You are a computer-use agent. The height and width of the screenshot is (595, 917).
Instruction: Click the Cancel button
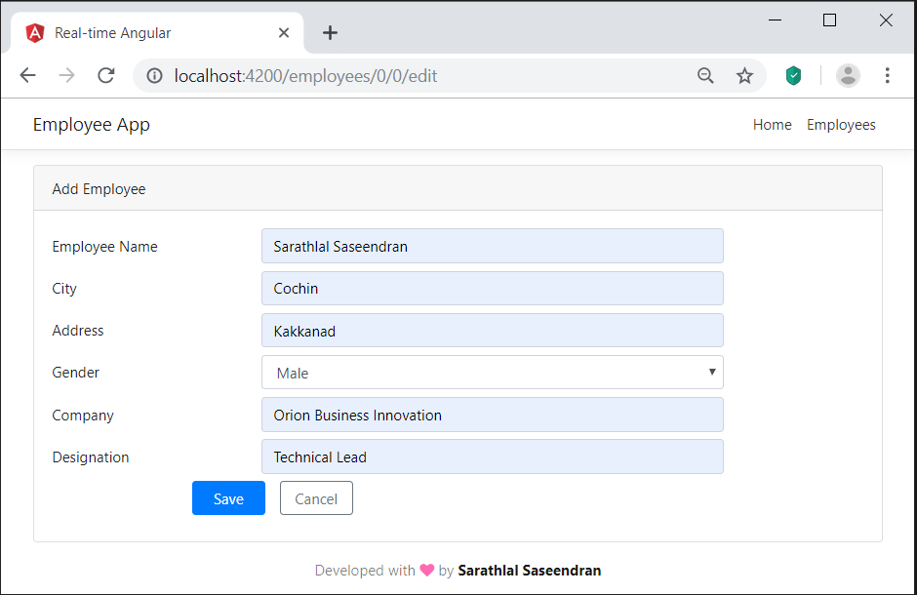click(316, 497)
